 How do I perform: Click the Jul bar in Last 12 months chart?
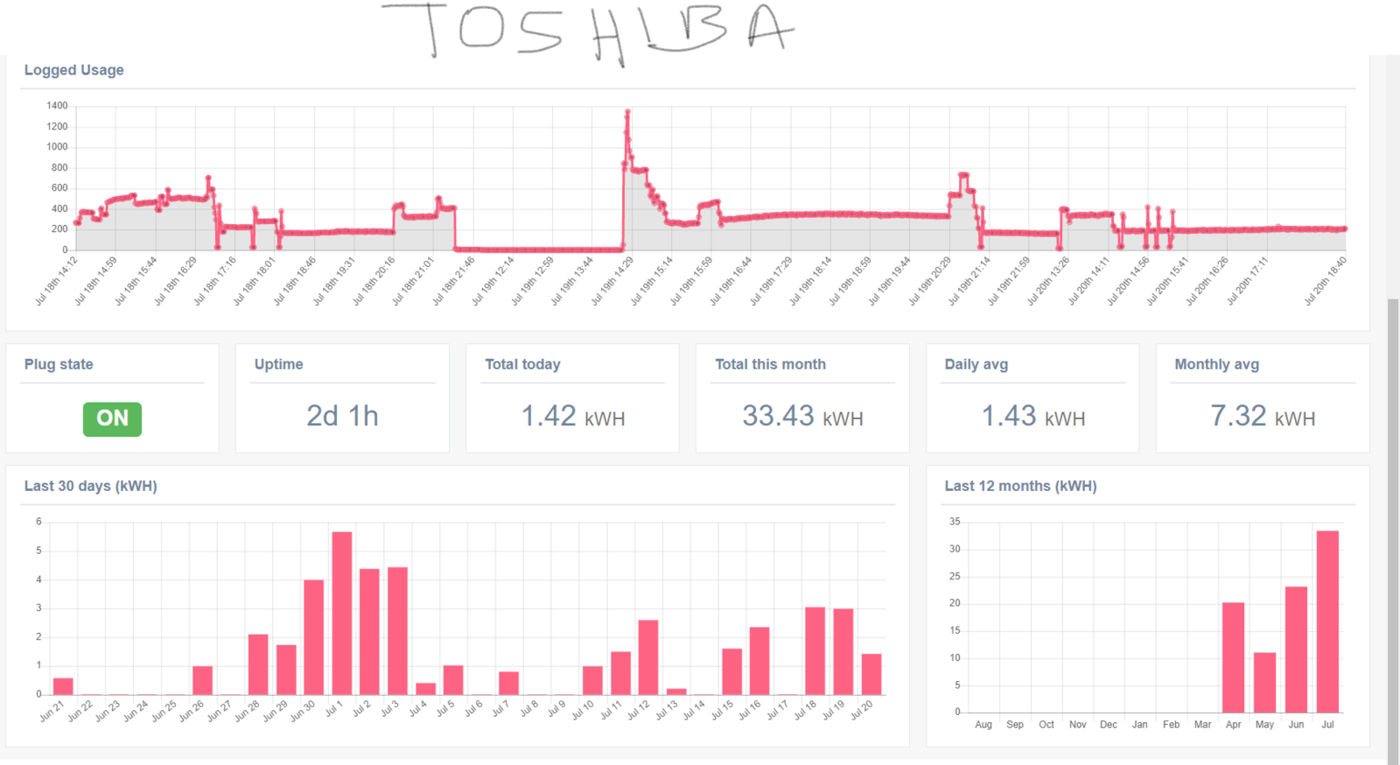click(x=1327, y=621)
